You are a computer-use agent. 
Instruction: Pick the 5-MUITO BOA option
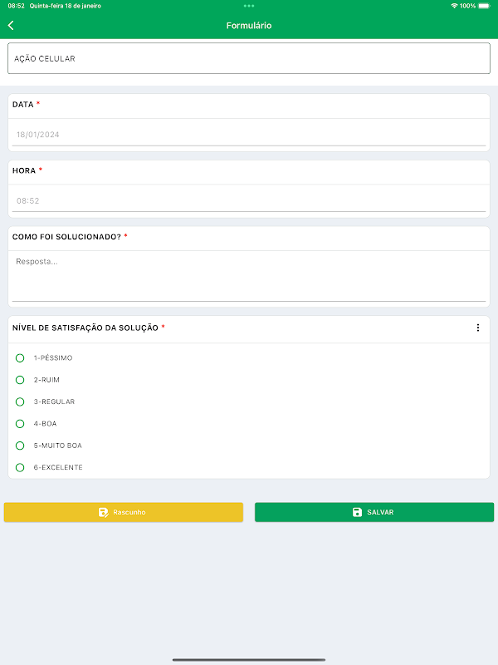click(20, 446)
